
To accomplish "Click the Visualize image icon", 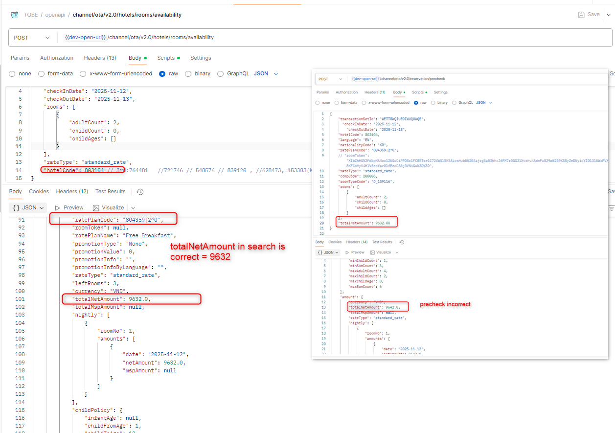I will point(96,207).
